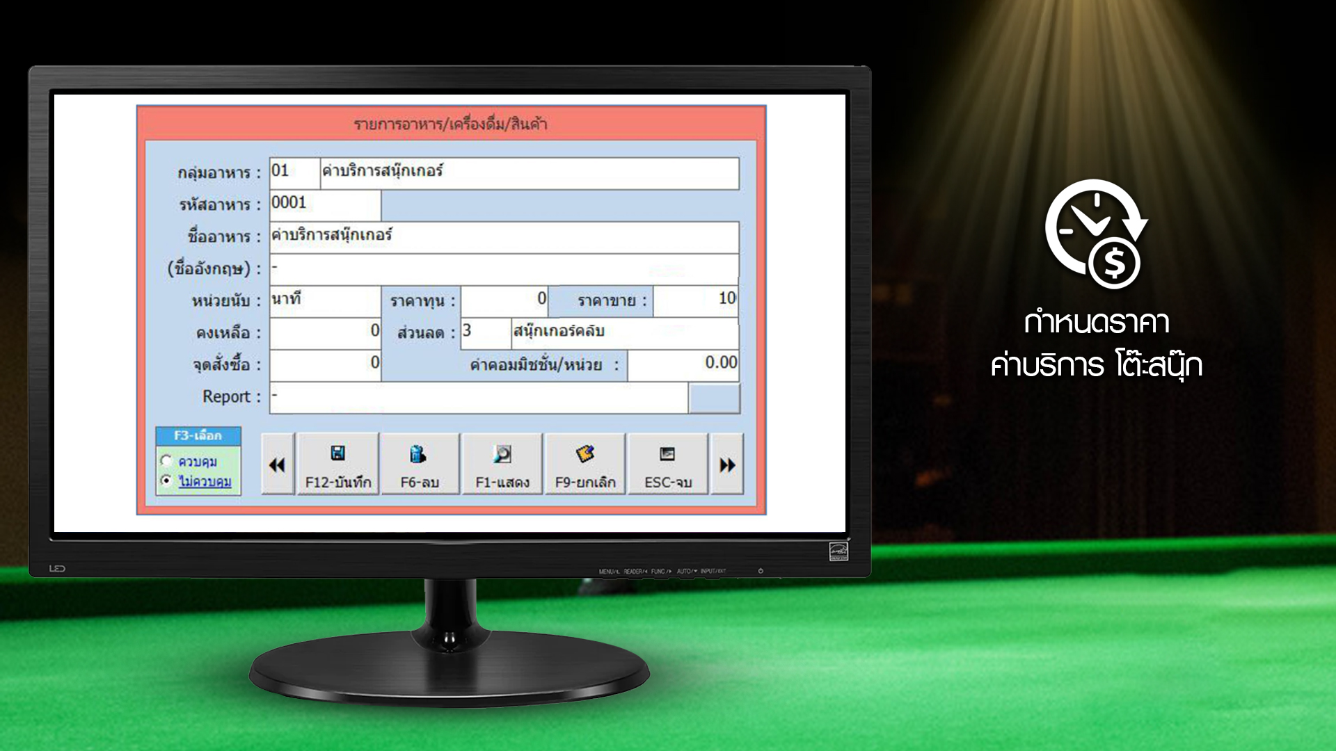Click the English name (ชื่ออังกฤษ) field
Image resolution: width=1336 pixels, height=751 pixels.
coord(504,268)
